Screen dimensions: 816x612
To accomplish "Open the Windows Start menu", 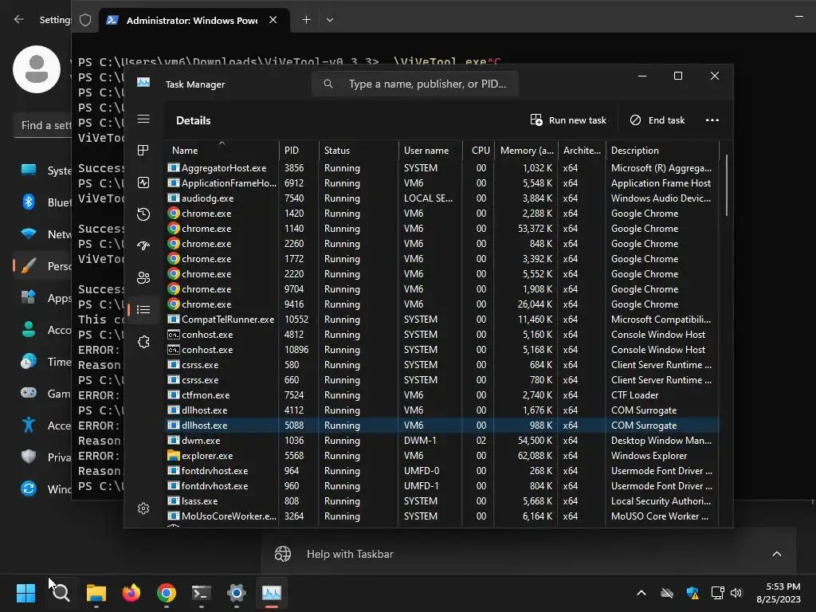I will (x=25, y=593).
